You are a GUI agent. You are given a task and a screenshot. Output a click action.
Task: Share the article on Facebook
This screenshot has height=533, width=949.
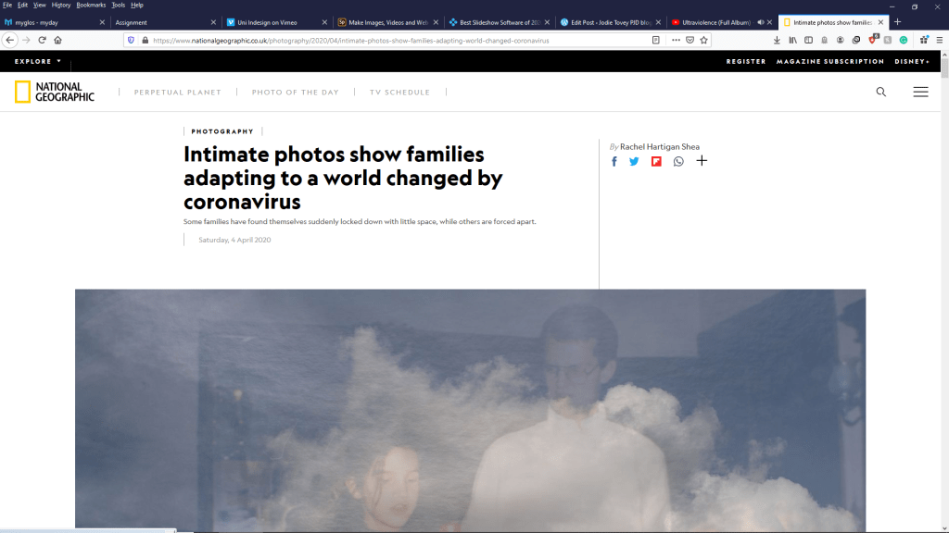tap(614, 161)
